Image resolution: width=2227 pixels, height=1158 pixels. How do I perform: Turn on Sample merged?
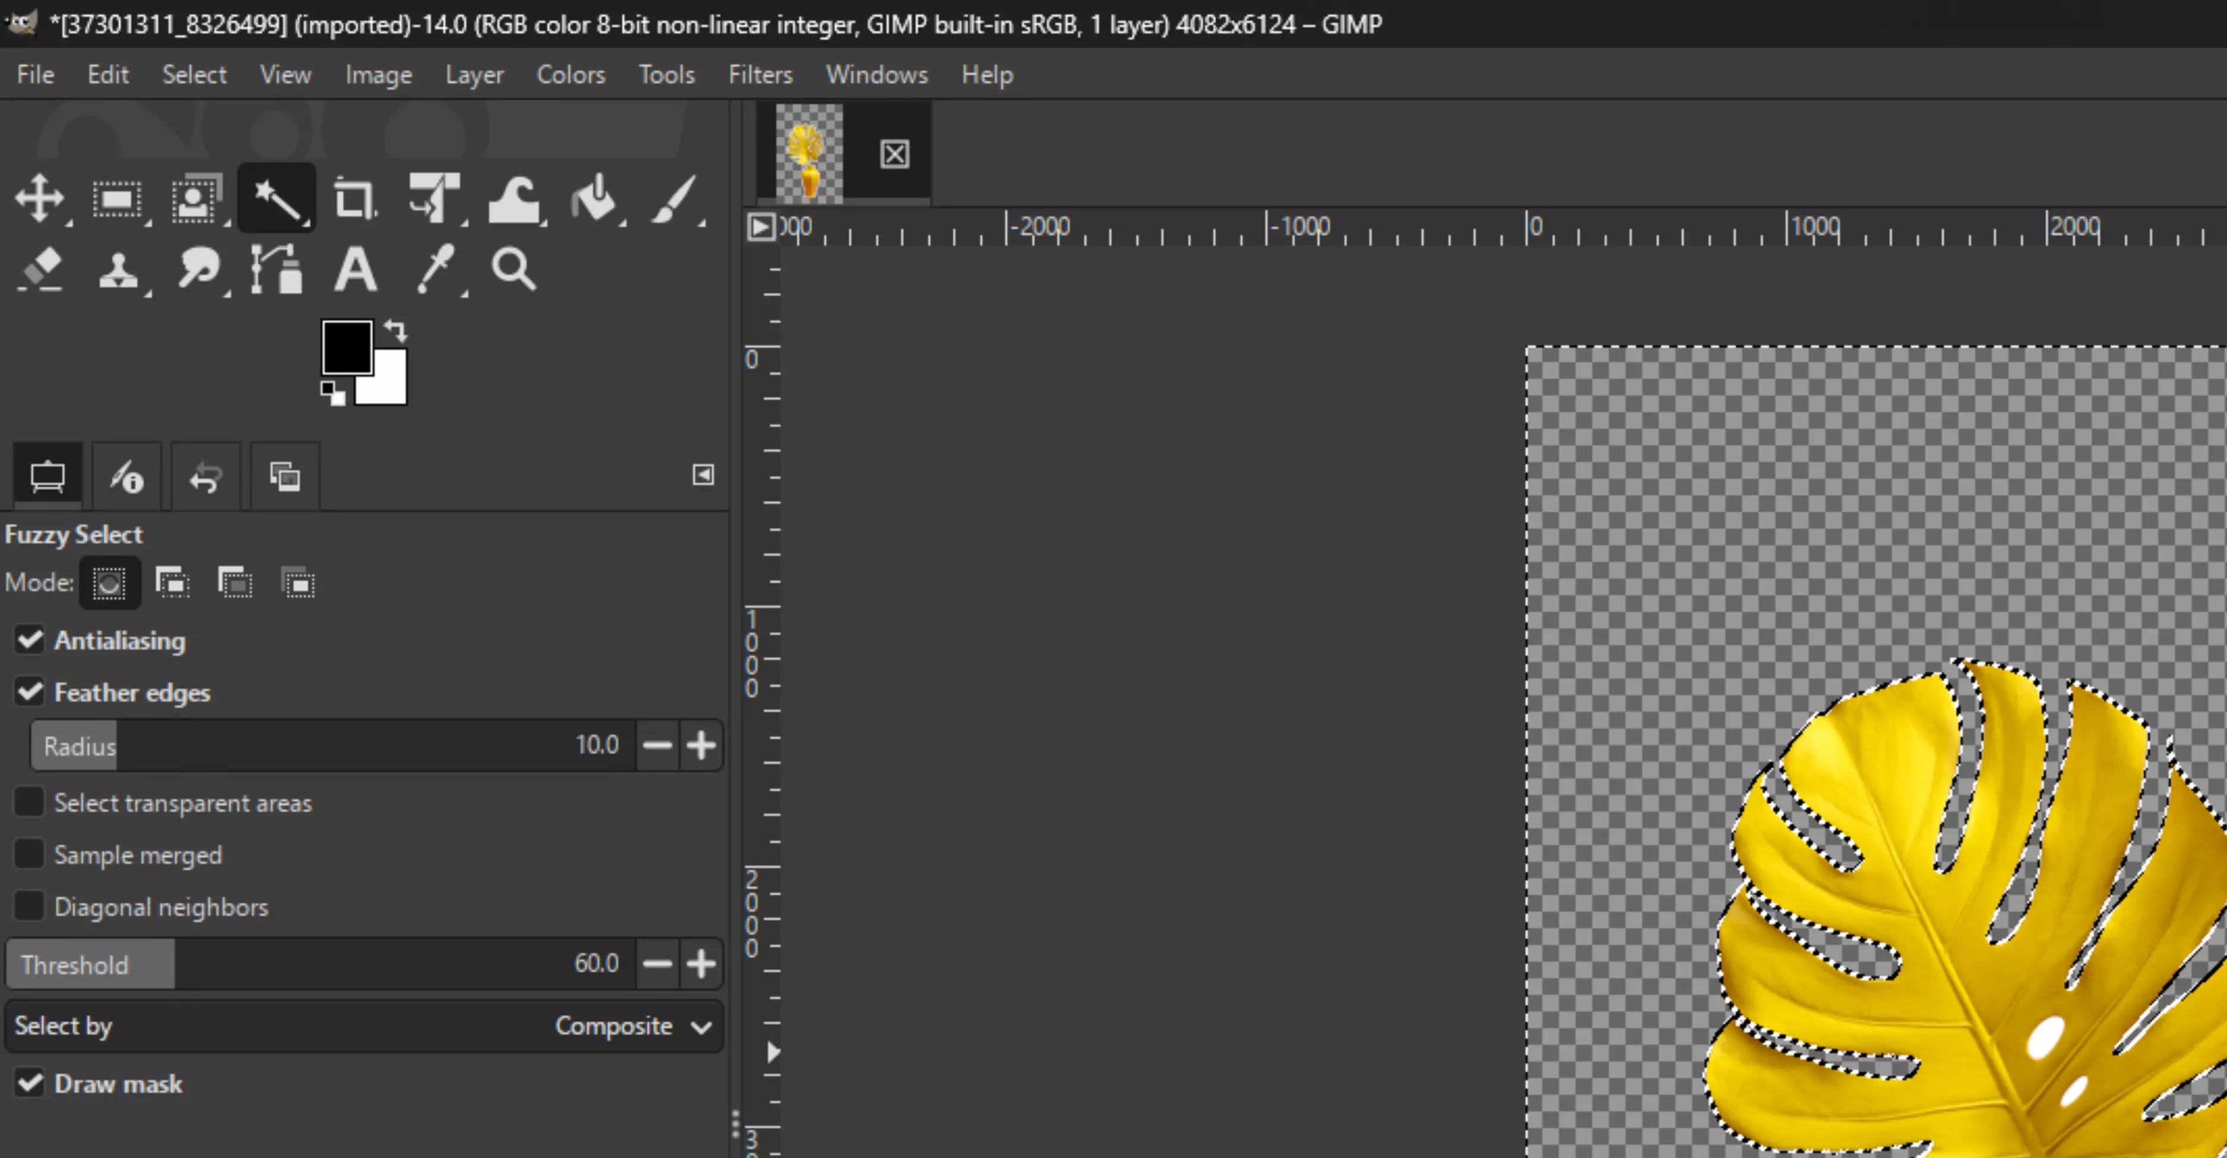(29, 854)
